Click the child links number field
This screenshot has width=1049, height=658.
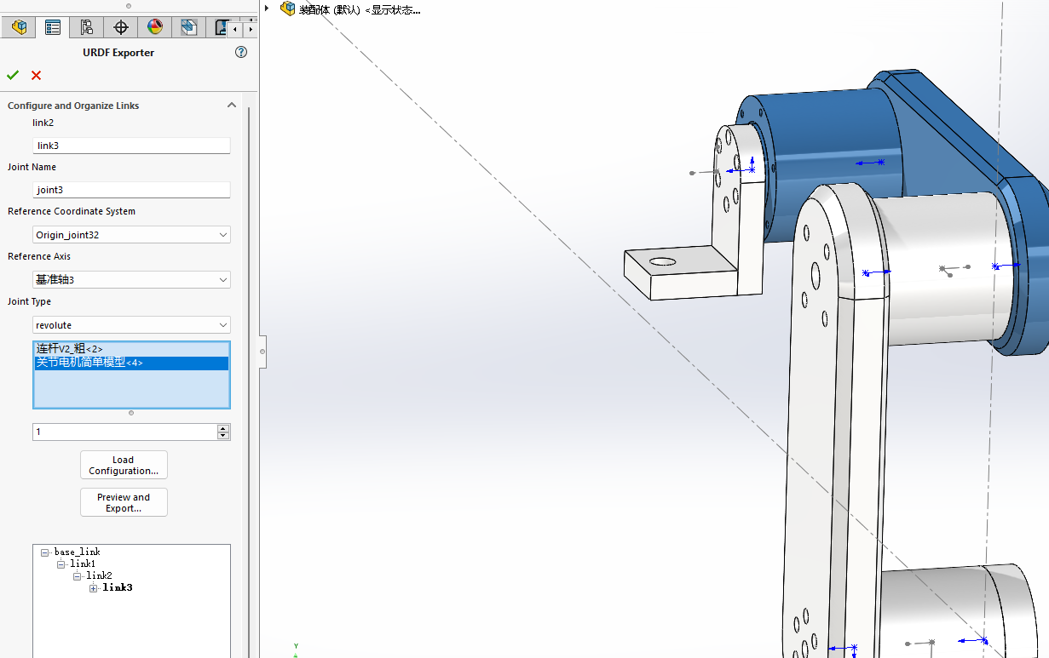(x=124, y=432)
